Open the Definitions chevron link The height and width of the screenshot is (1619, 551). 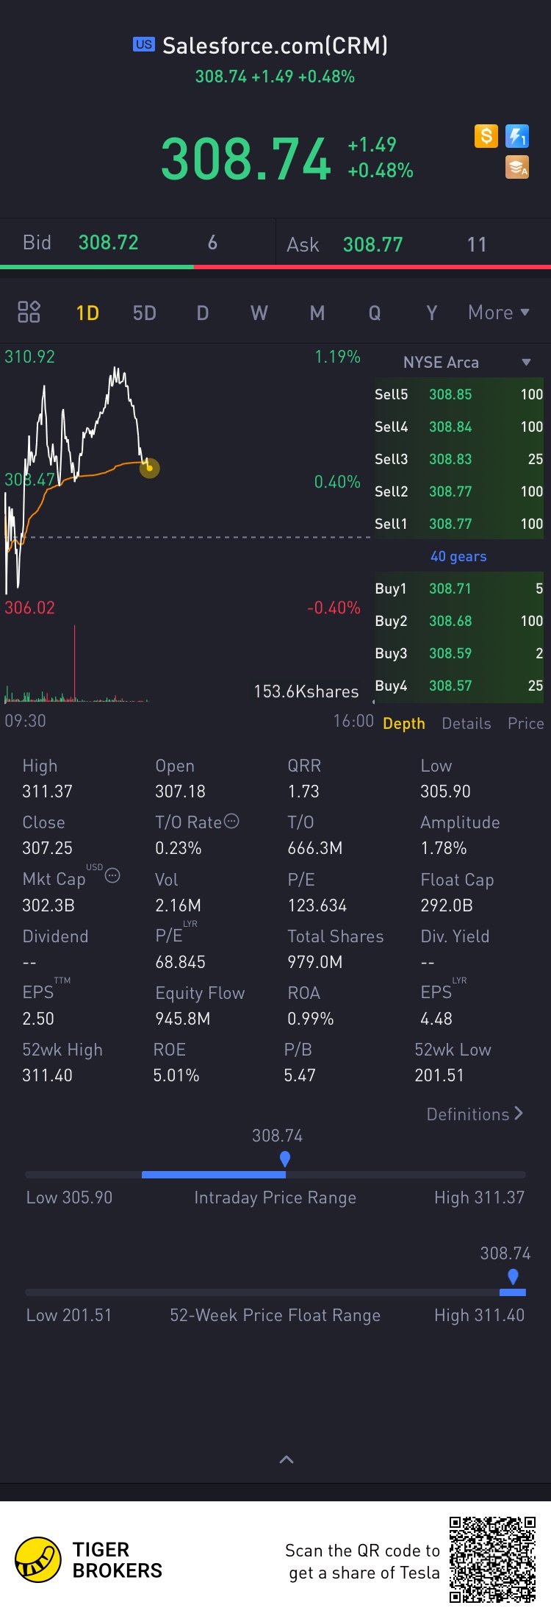[475, 1114]
